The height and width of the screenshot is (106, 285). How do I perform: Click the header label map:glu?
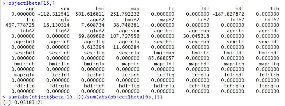coord(24,75)
